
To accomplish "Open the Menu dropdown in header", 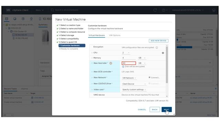I will coord(40,10).
